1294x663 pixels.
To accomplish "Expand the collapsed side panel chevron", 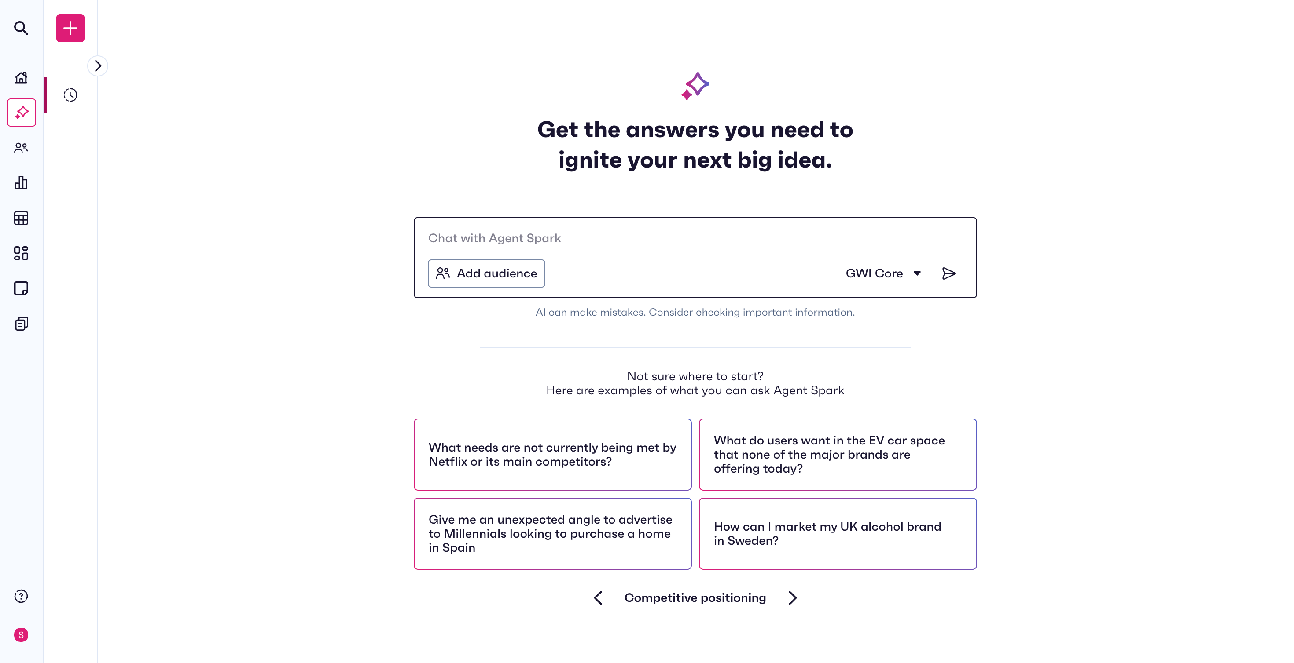I will (x=98, y=66).
